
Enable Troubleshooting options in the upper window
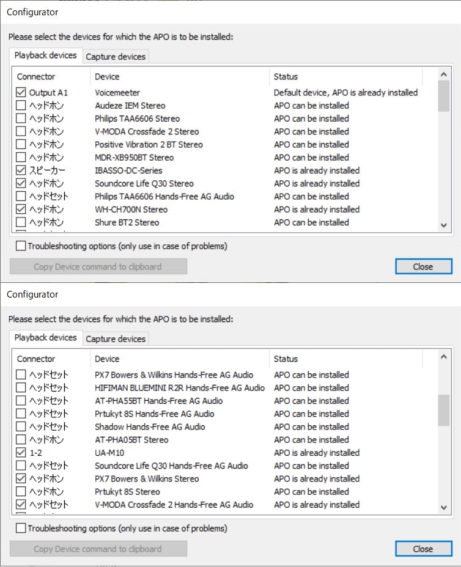21,246
